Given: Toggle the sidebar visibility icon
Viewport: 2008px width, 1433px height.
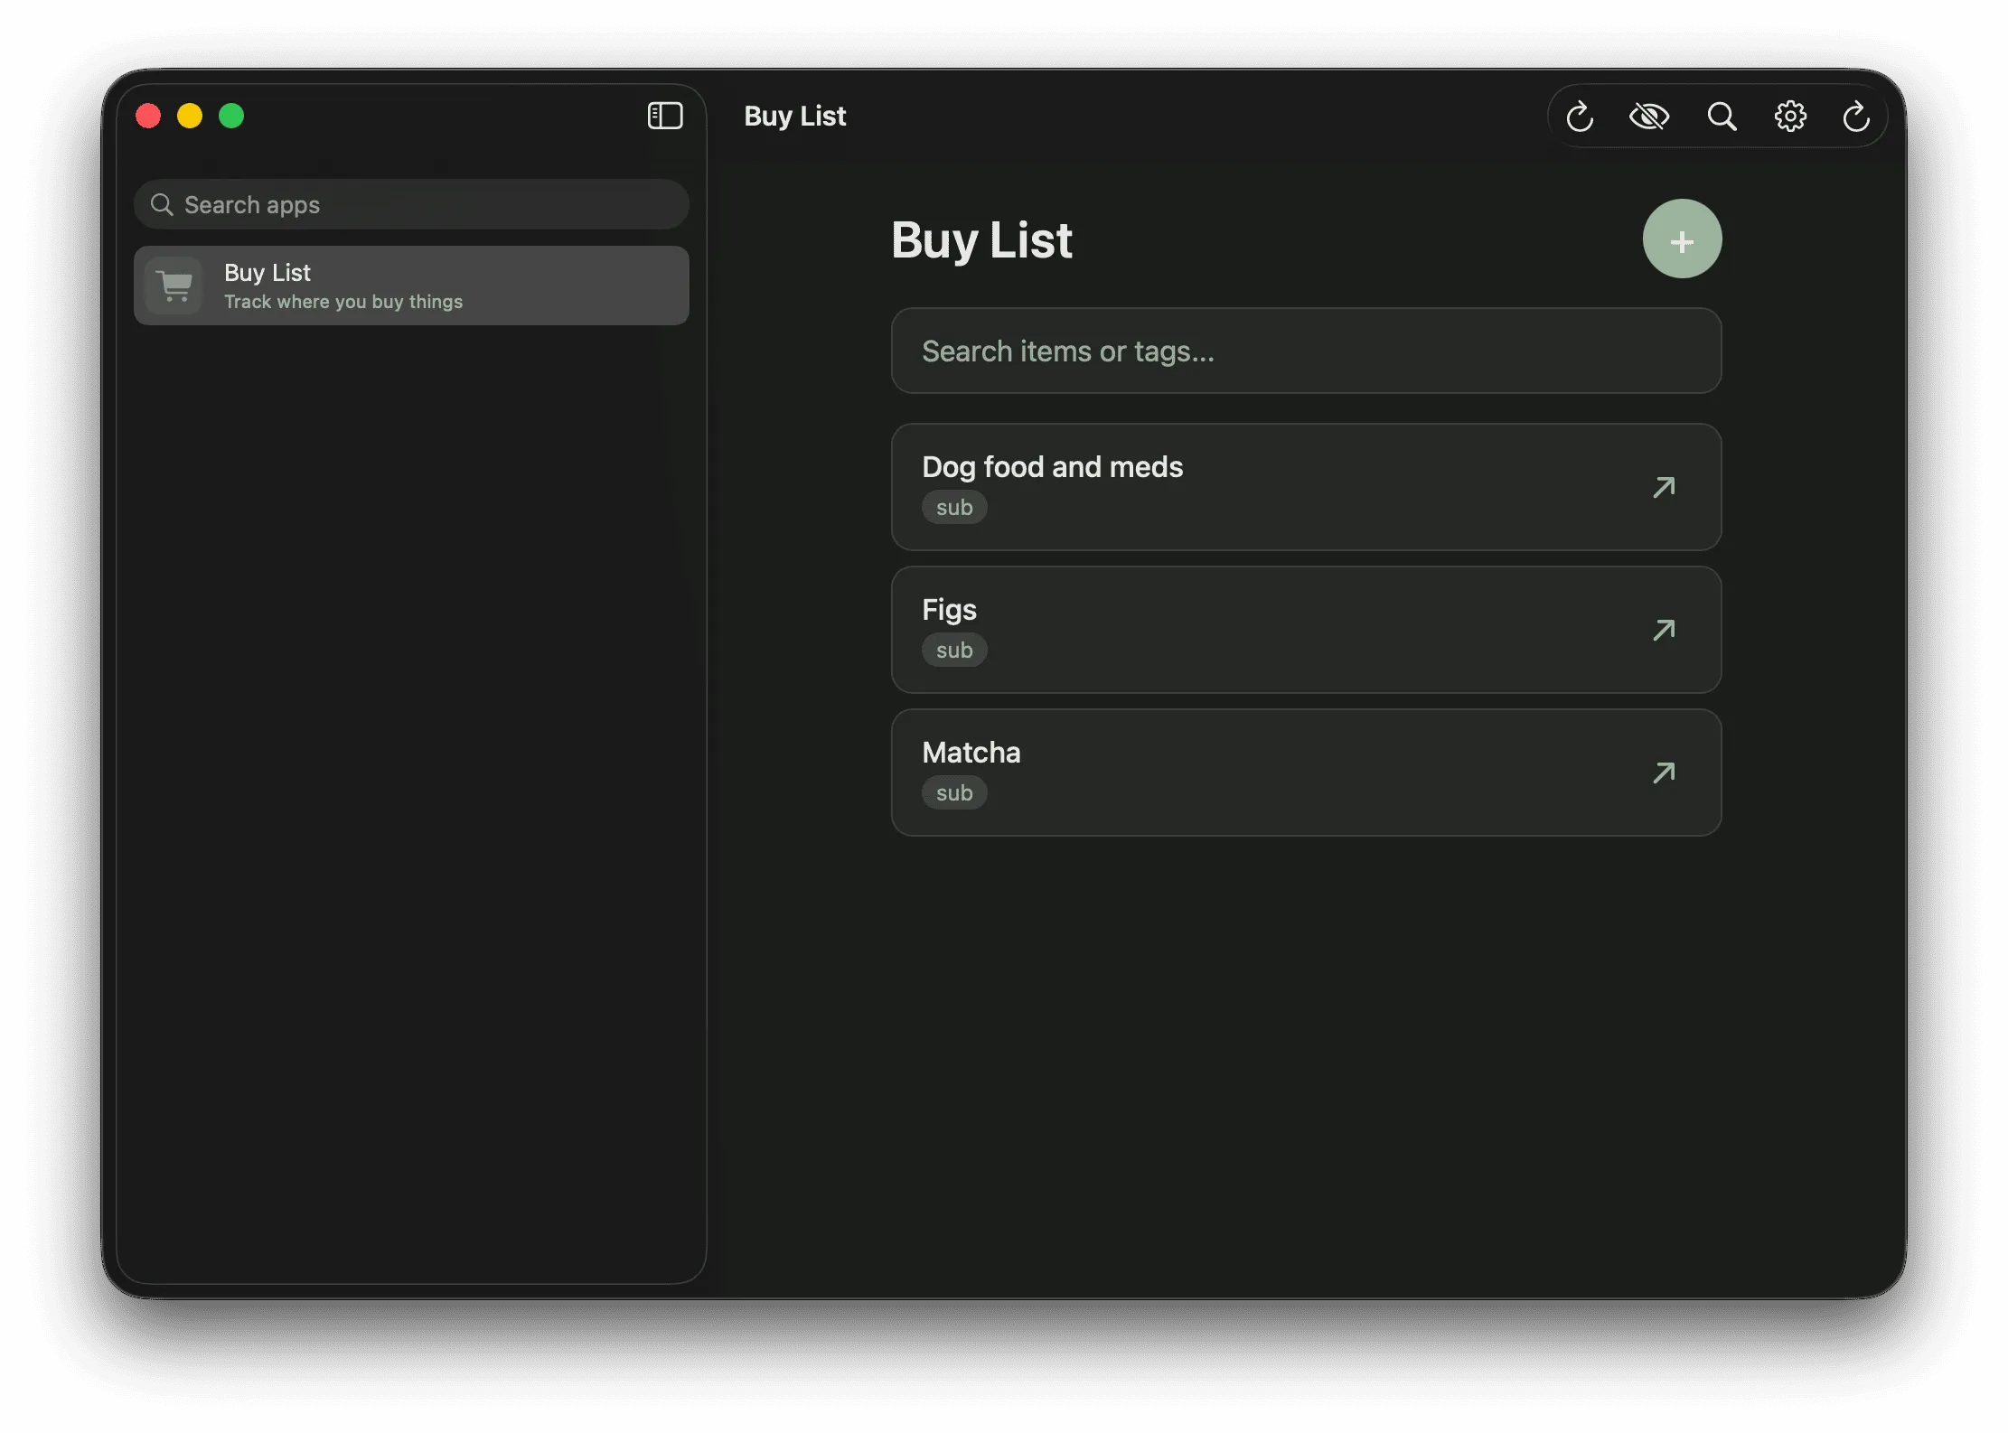Looking at the screenshot, I should click(665, 116).
